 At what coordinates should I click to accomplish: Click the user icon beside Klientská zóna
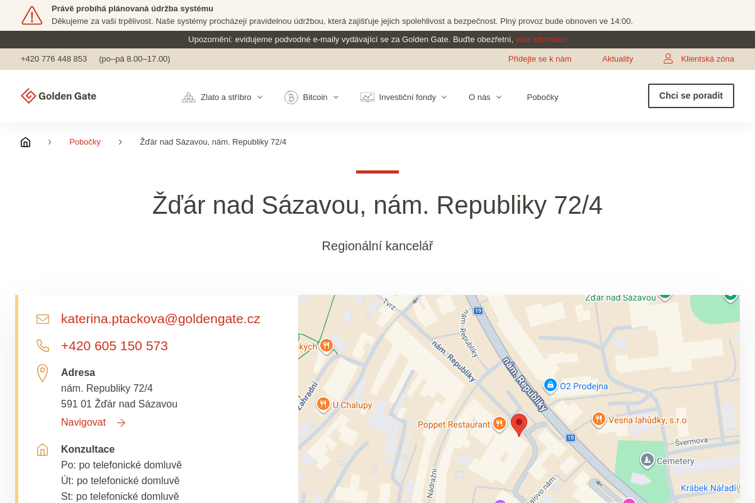[668, 58]
